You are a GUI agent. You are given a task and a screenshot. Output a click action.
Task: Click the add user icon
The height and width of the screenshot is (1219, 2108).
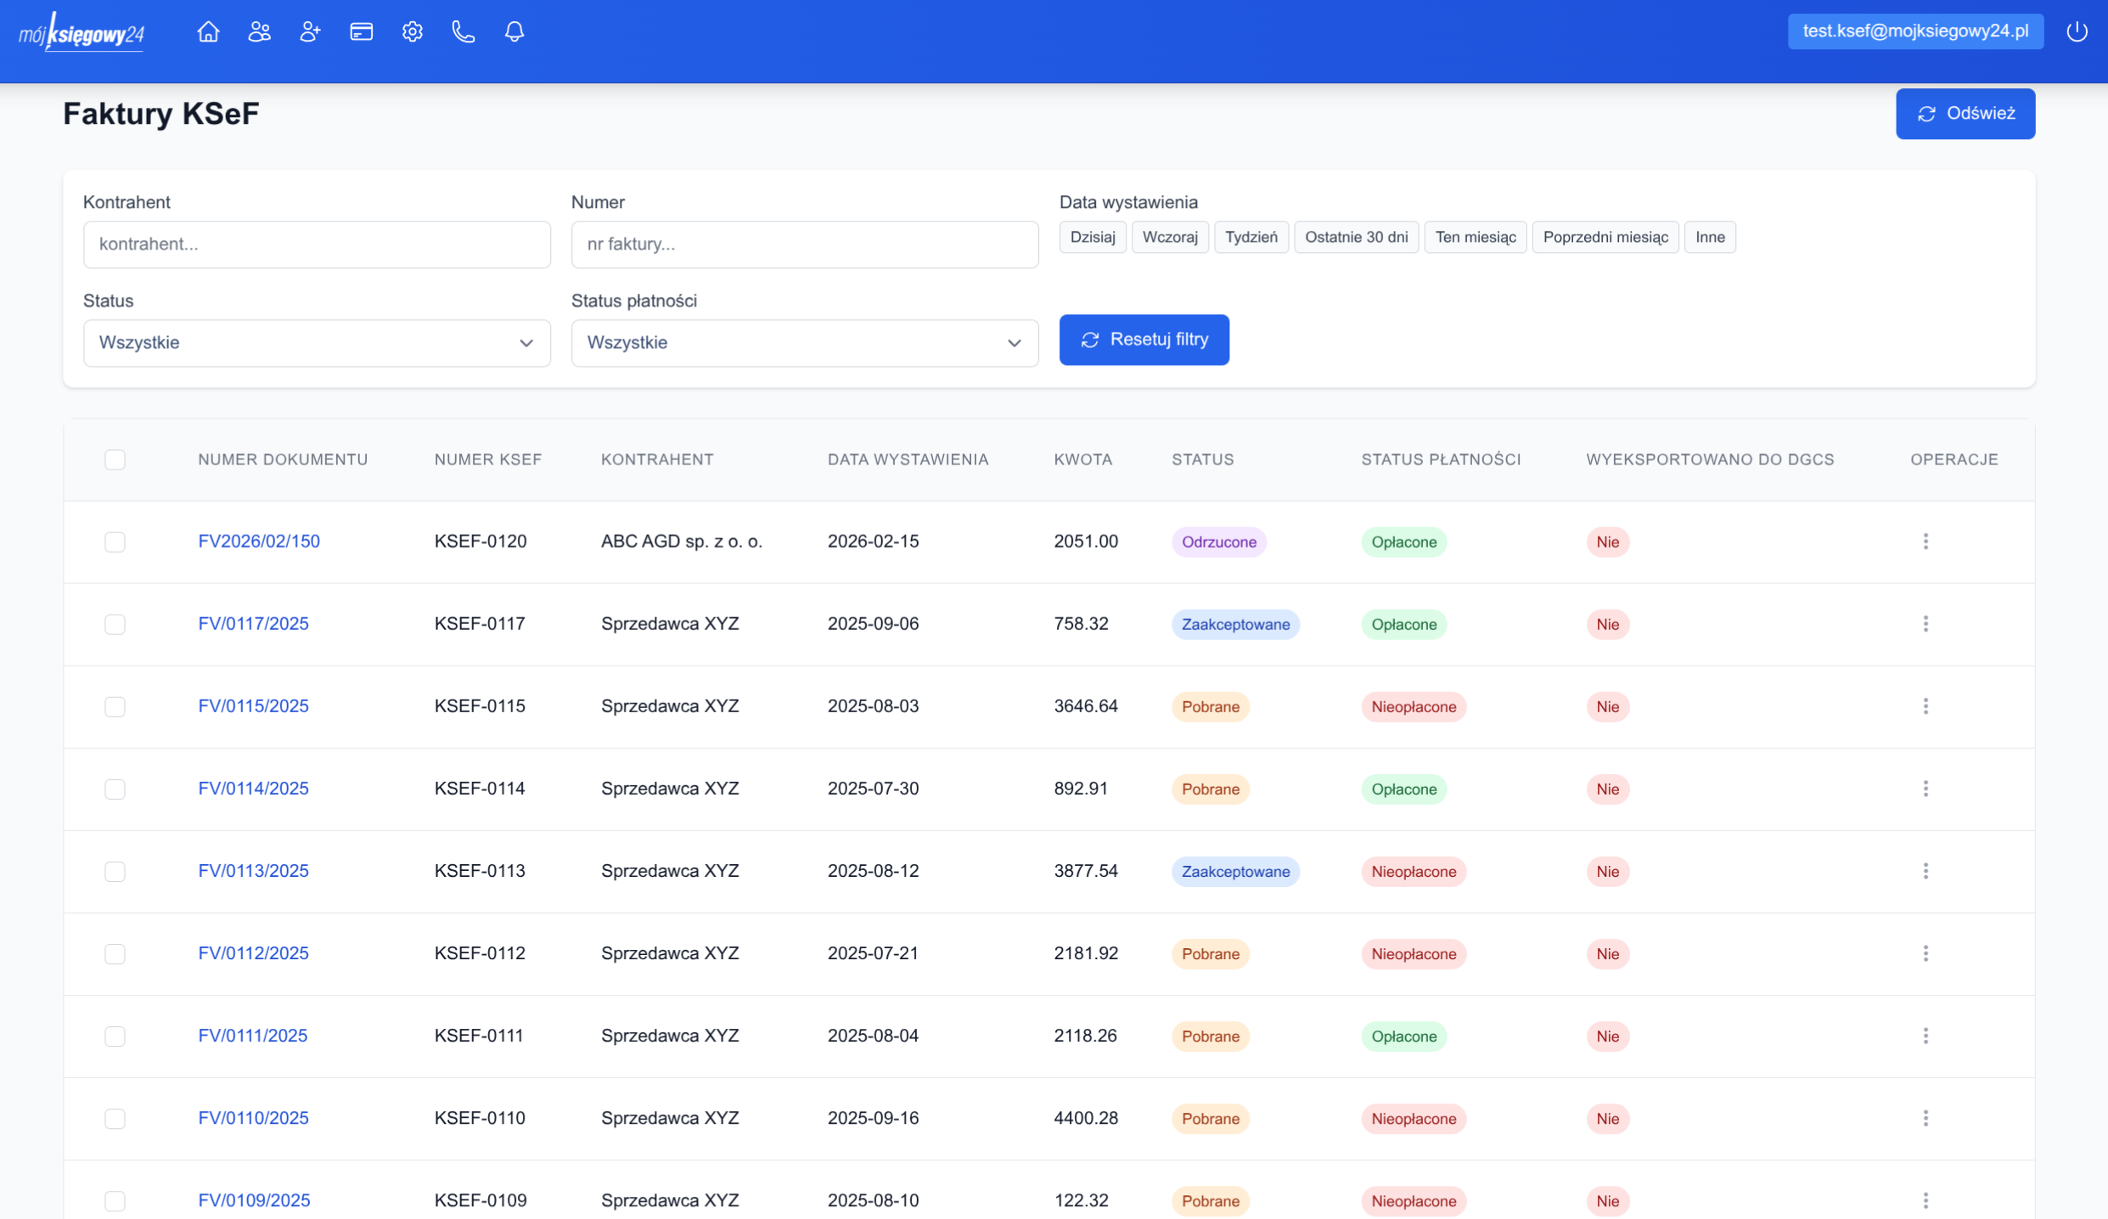coord(310,32)
